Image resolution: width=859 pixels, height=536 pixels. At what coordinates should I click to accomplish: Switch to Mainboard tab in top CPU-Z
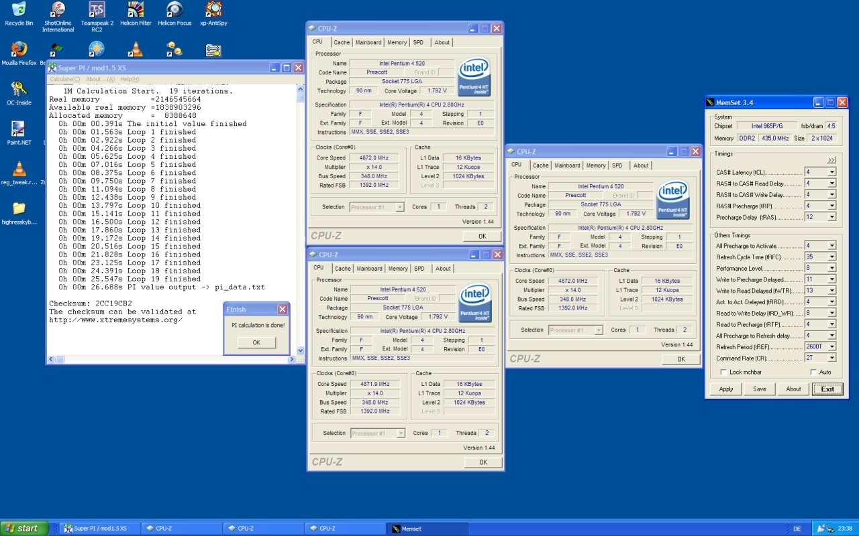pyautogui.click(x=368, y=42)
